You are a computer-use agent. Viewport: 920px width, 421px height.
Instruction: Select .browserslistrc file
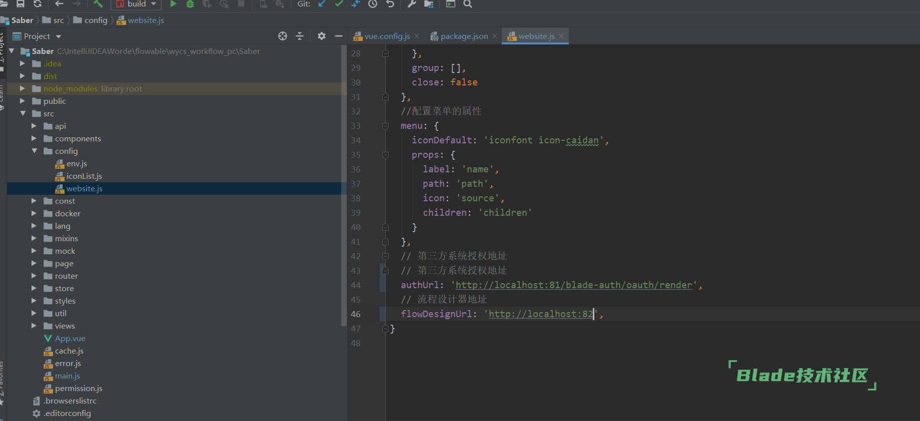(x=70, y=401)
